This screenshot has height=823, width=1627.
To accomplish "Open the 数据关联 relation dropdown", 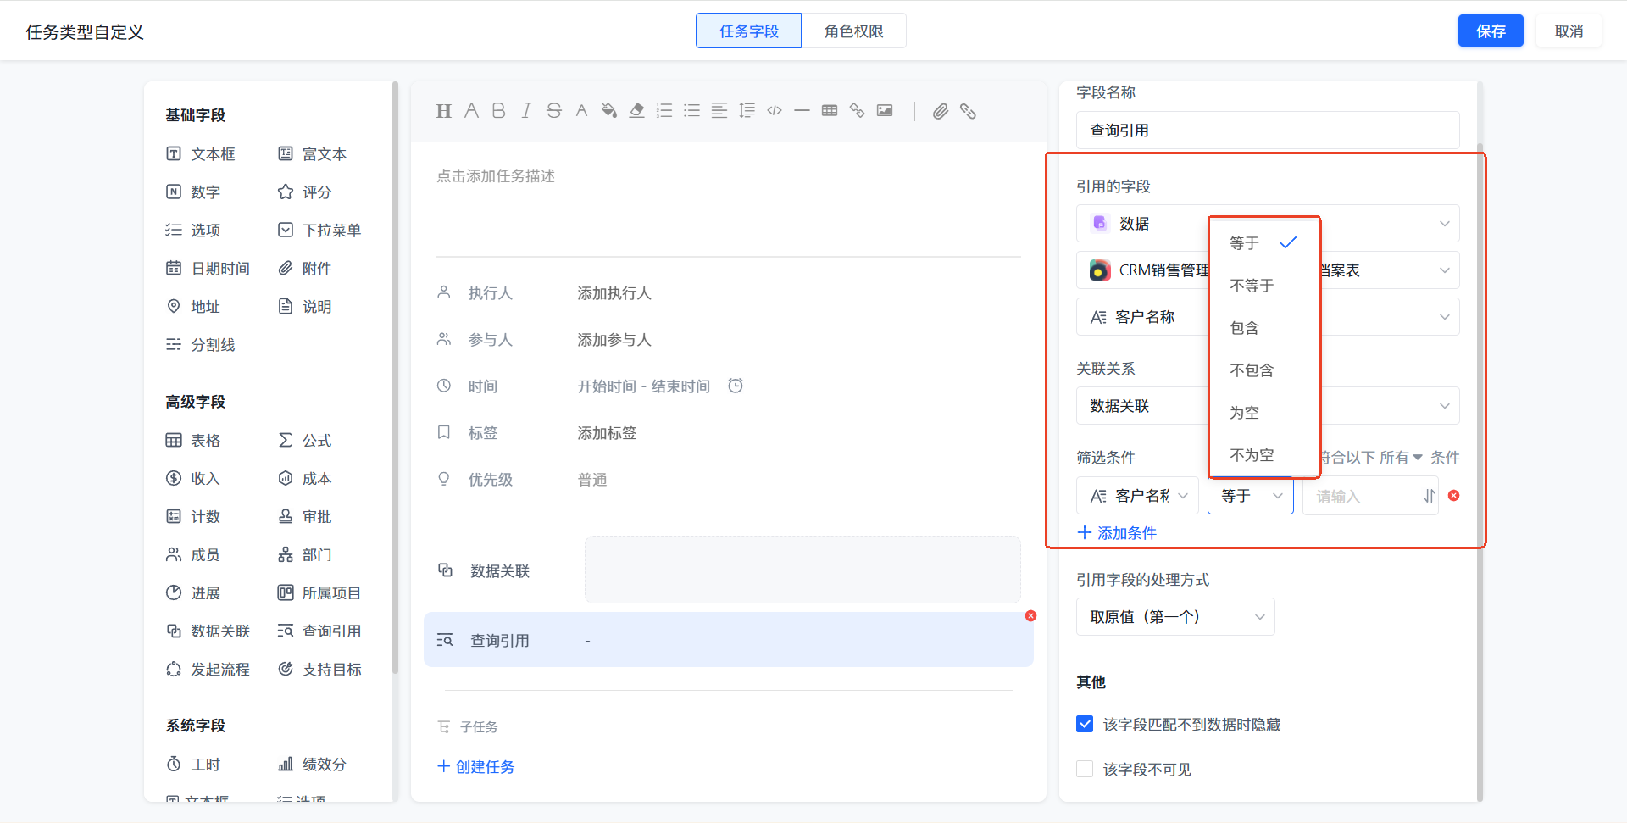I will [1268, 406].
